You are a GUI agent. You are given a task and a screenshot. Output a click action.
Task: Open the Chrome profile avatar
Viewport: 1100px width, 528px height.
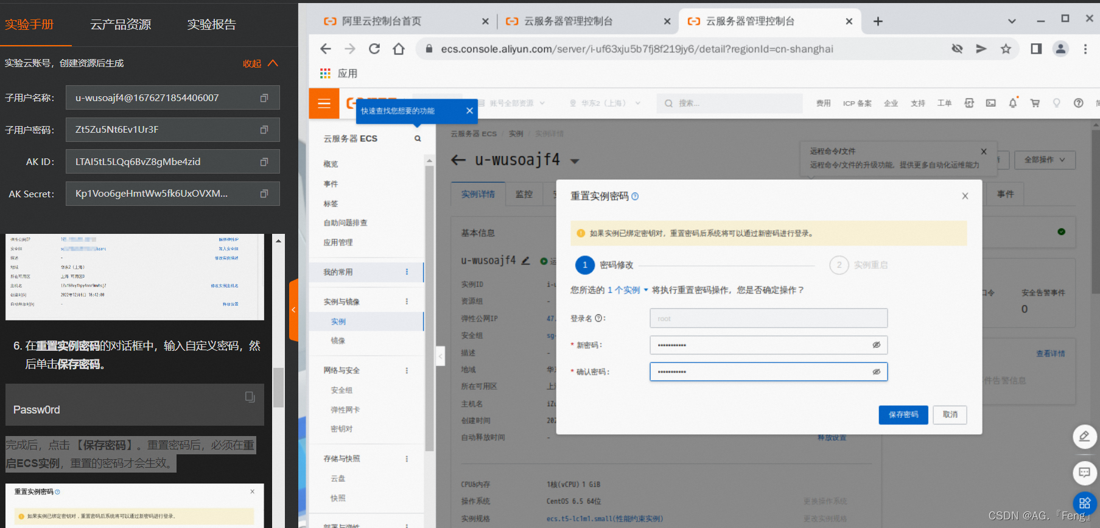click(x=1060, y=49)
